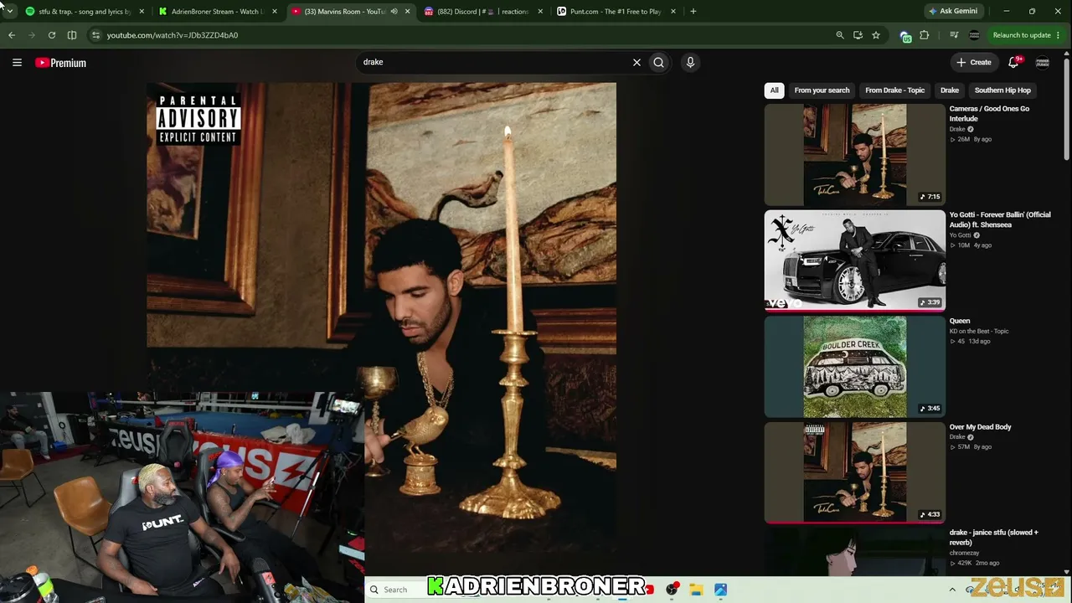This screenshot has width=1072, height=603.
Task: Select the All filter chip
Action: click(x=775, y=90)
